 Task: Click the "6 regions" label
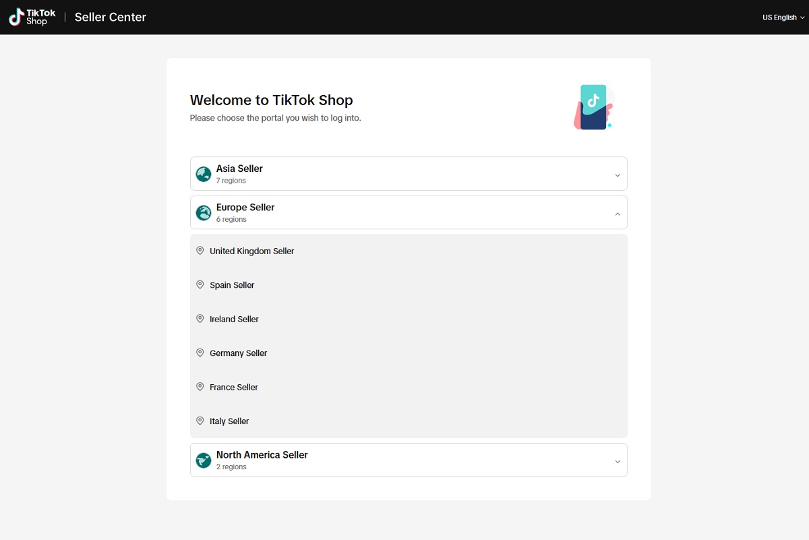tap(231, 219)
